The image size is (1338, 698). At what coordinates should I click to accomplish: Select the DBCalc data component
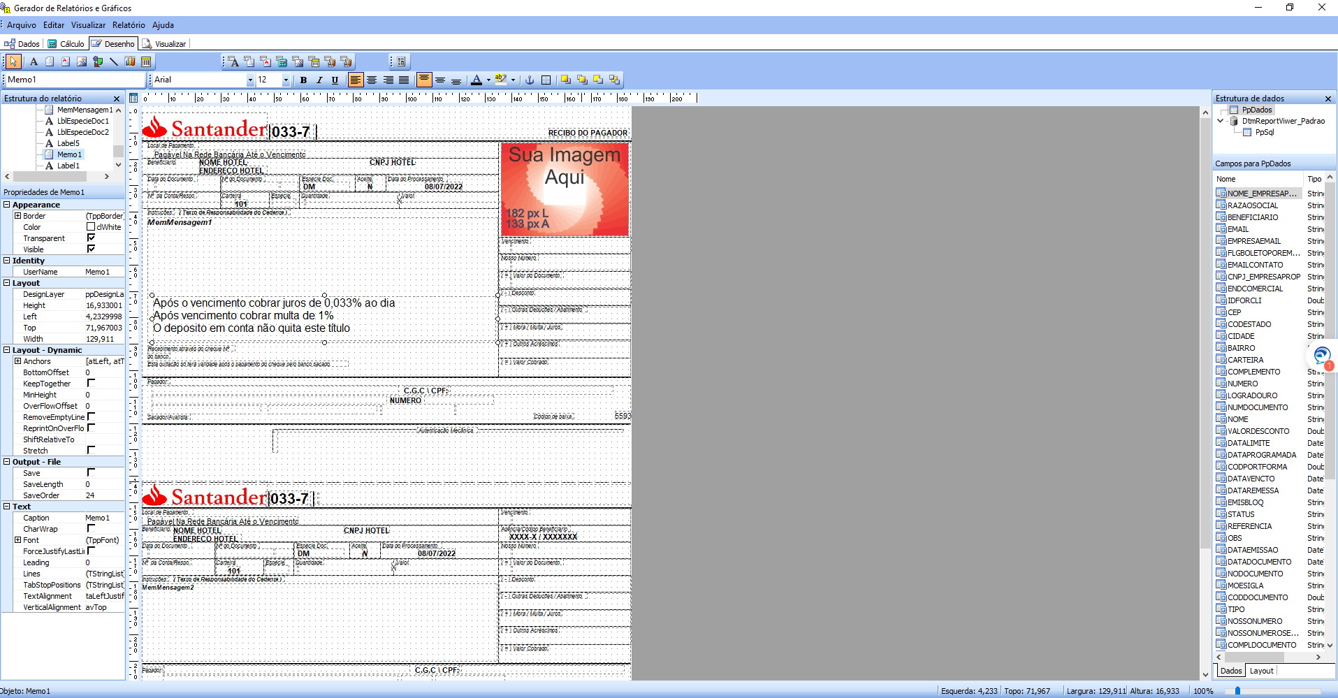click(282, 61)
